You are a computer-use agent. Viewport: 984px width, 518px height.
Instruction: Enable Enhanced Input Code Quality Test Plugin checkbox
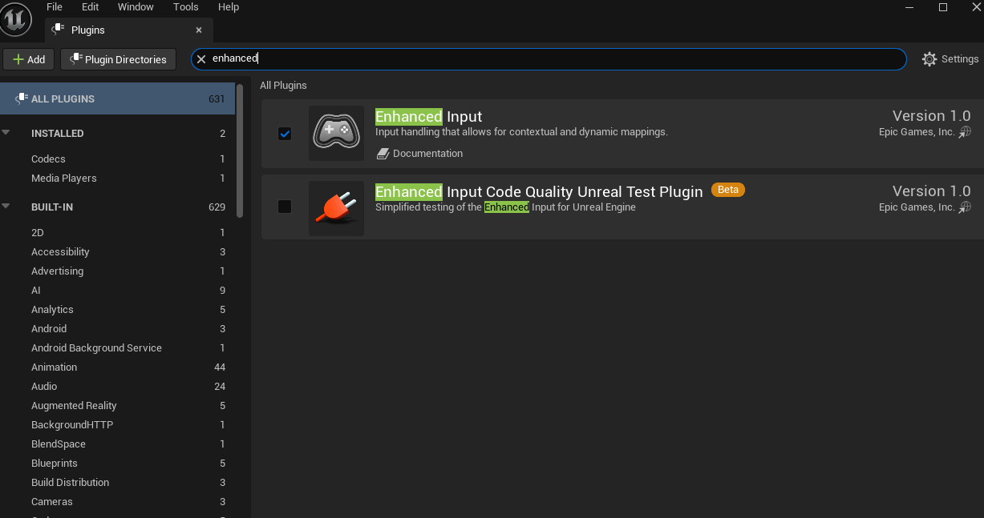[285, 207]
